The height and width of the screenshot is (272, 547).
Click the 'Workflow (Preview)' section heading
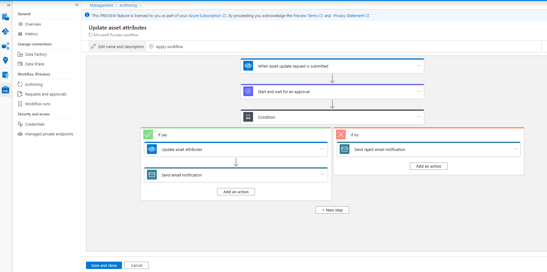pos(34,74)
